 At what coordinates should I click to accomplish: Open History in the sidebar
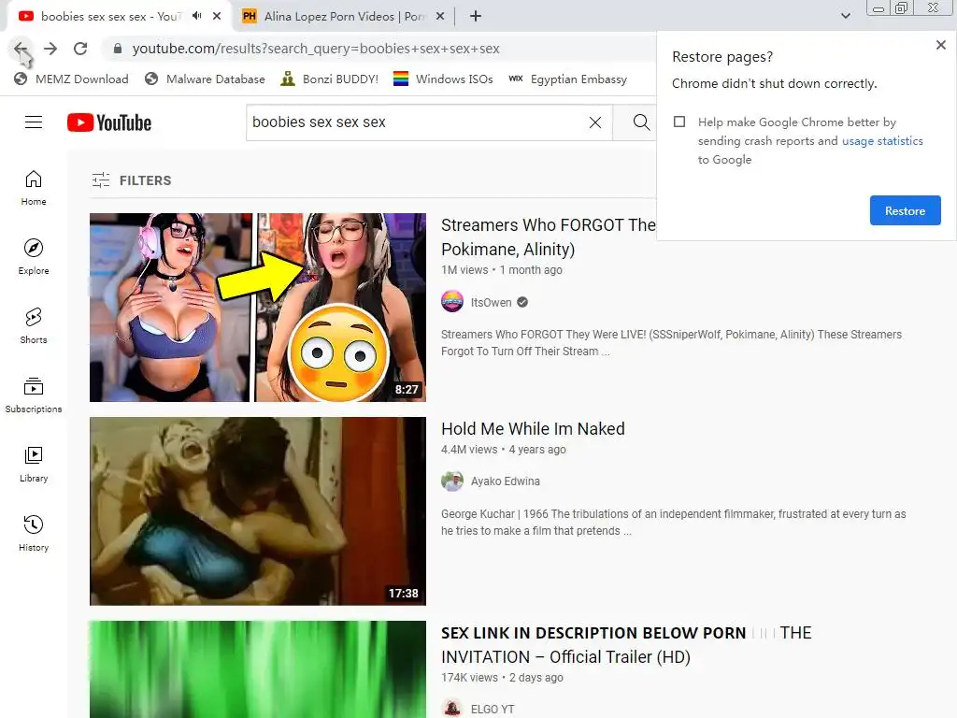34,534
